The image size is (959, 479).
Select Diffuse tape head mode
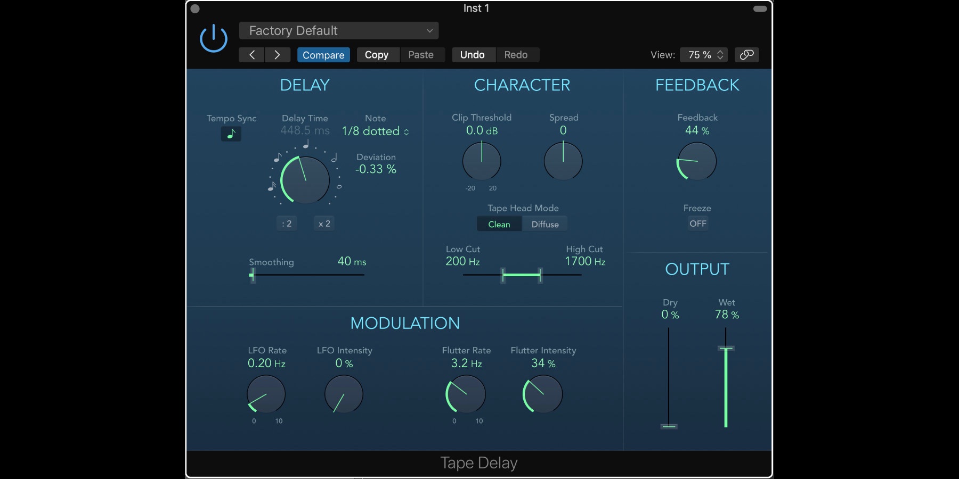point(545,225)
